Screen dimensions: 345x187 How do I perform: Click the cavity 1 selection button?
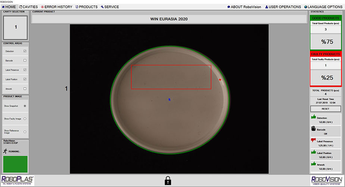pos(15,27)
